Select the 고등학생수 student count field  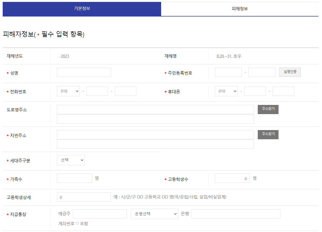tap(232, 178)
